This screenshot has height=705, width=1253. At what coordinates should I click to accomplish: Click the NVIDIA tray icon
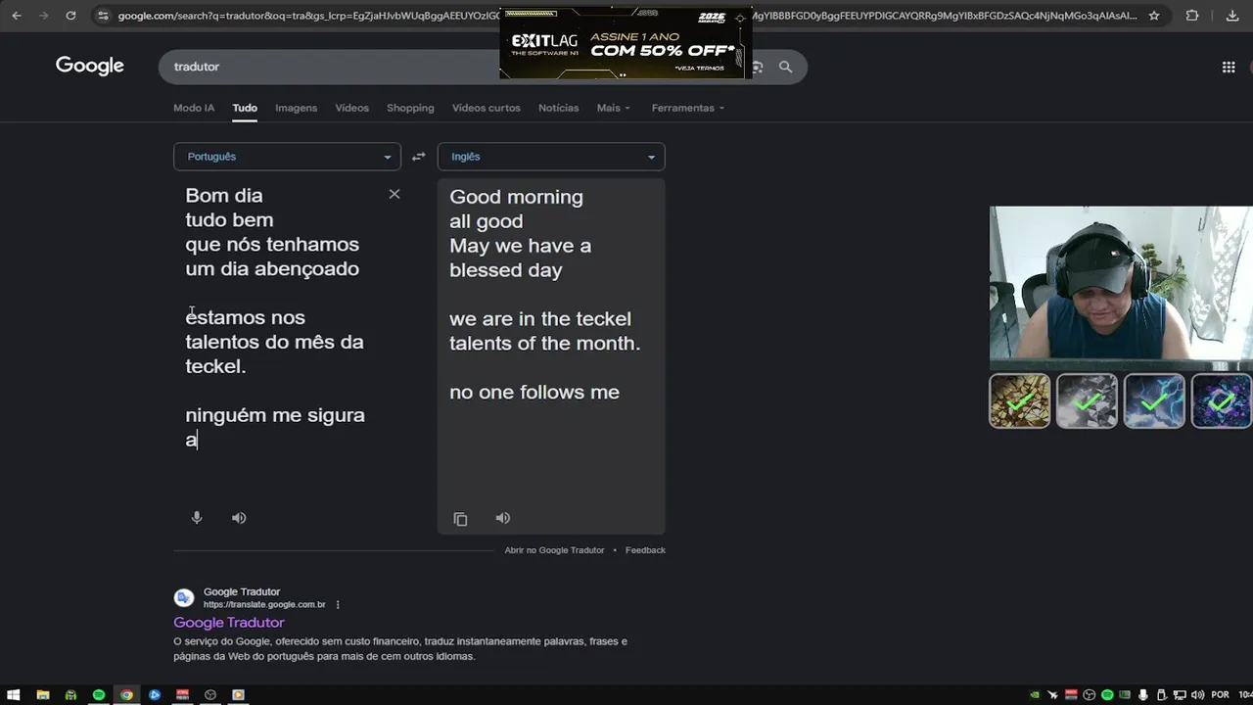point(1034,695)
